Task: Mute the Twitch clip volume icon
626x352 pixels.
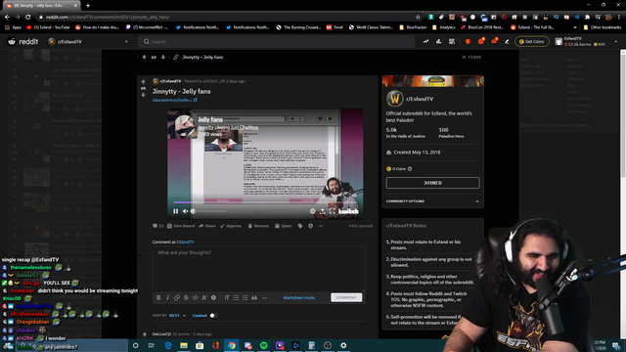Action: pyautogui.click(x=185, y=211)
